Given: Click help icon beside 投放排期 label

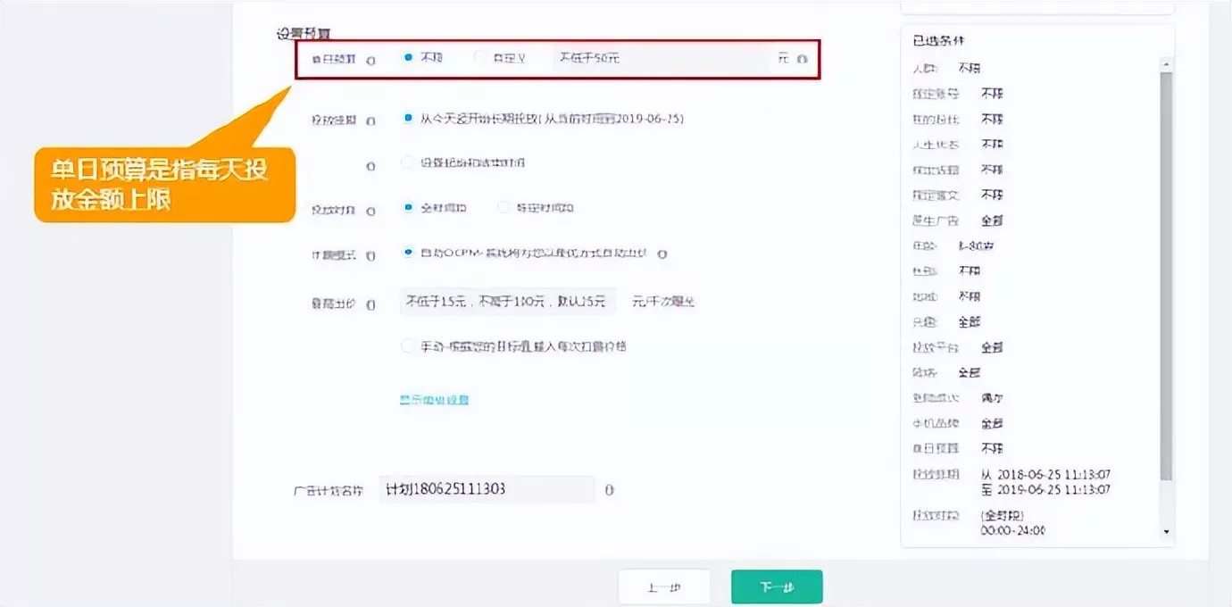Looking at the screenshot, I should (370, 121).
